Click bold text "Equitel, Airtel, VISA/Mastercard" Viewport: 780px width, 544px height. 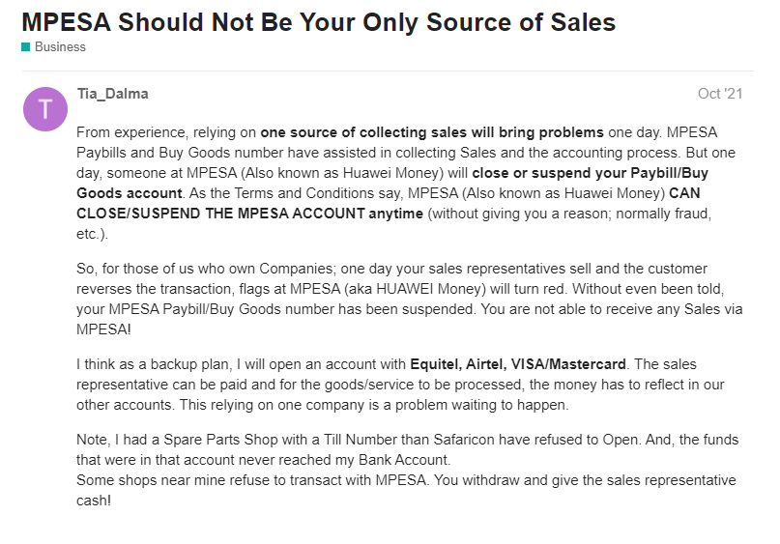[x=518, y=364]
